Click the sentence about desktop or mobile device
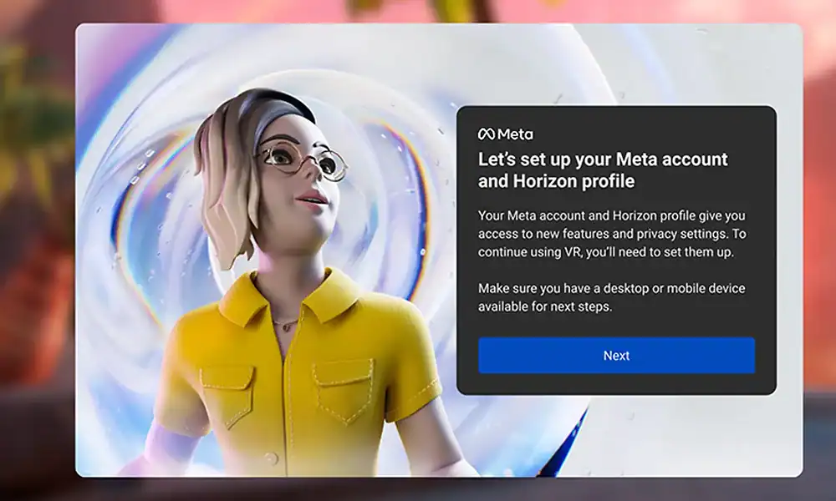The height and width of the screenshot is (501, 836). pos(614,299)
